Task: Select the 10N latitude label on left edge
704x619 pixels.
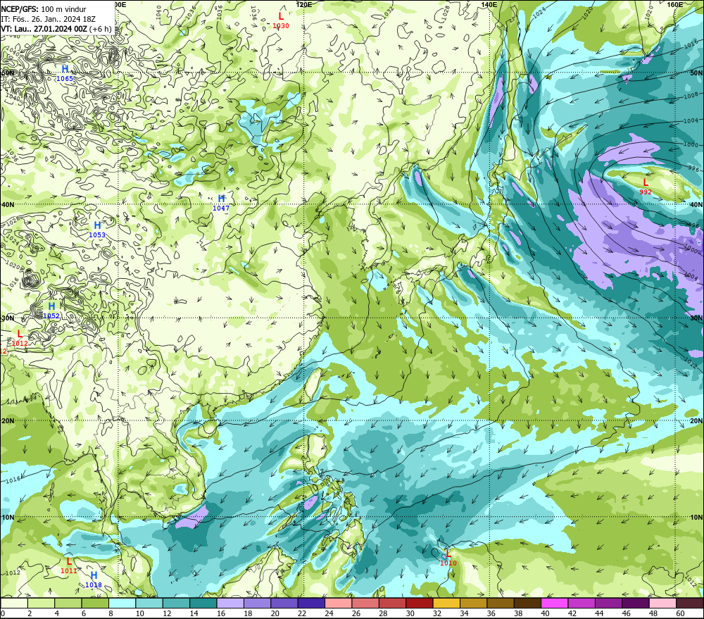Action: point(8,518)
